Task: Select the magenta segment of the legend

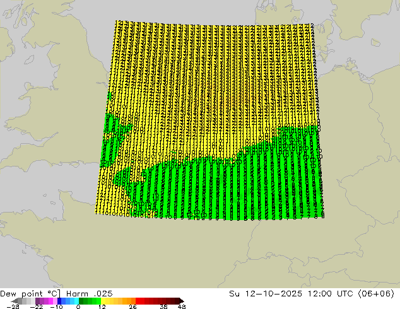Action: coord(45,301)
